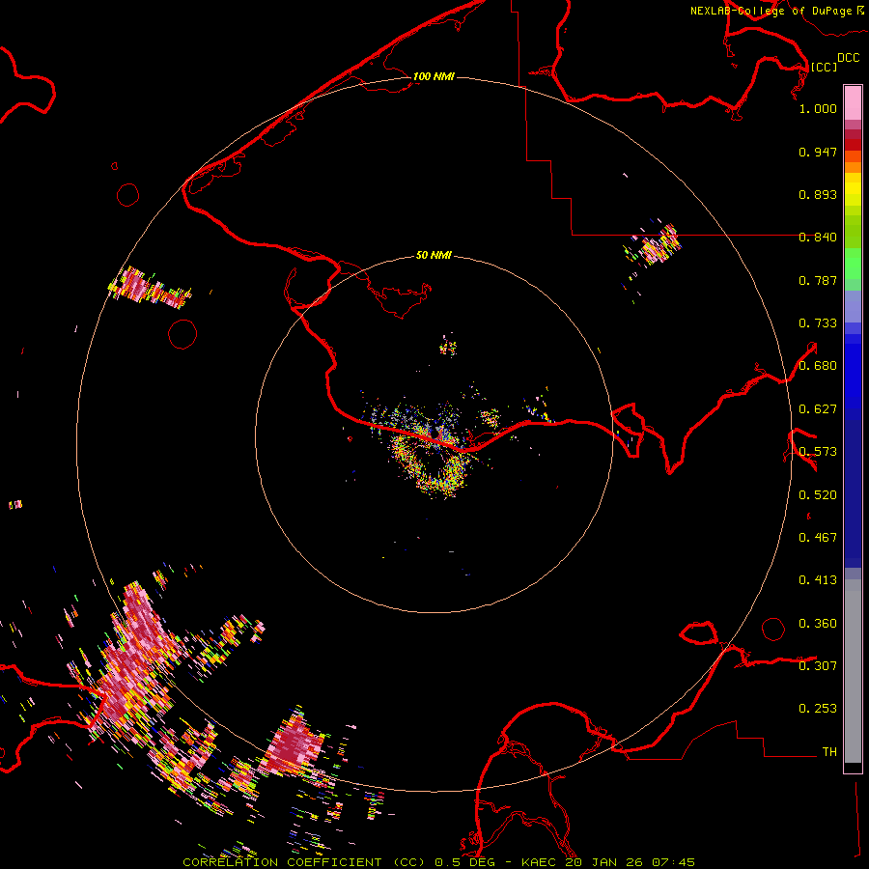
Task: Click the 0.840 color scale value
Action: [818, 238]
